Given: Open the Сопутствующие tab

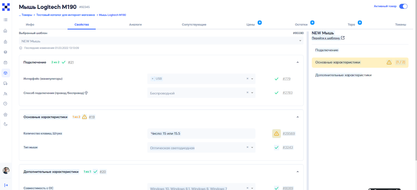Looking at the screenshot, I should (194, 24).
